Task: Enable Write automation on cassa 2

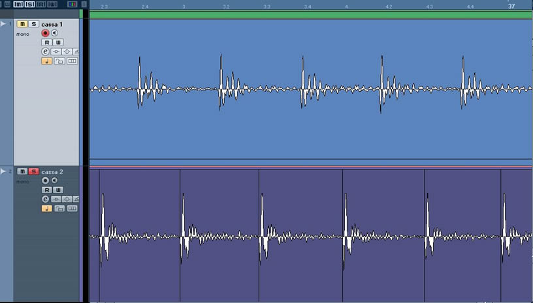Action: (x=58, y=190)
